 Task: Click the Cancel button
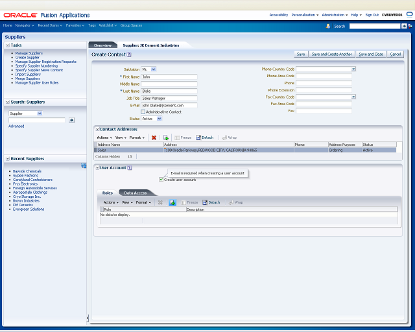point(395,54)
